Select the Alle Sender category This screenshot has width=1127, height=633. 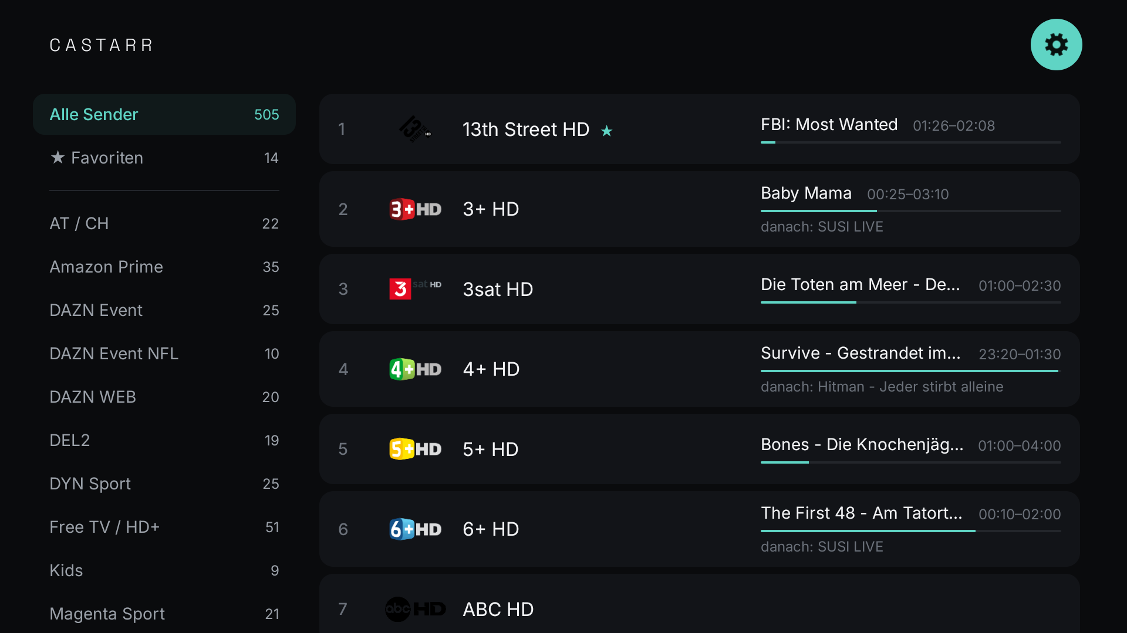(x=164, y=114)
